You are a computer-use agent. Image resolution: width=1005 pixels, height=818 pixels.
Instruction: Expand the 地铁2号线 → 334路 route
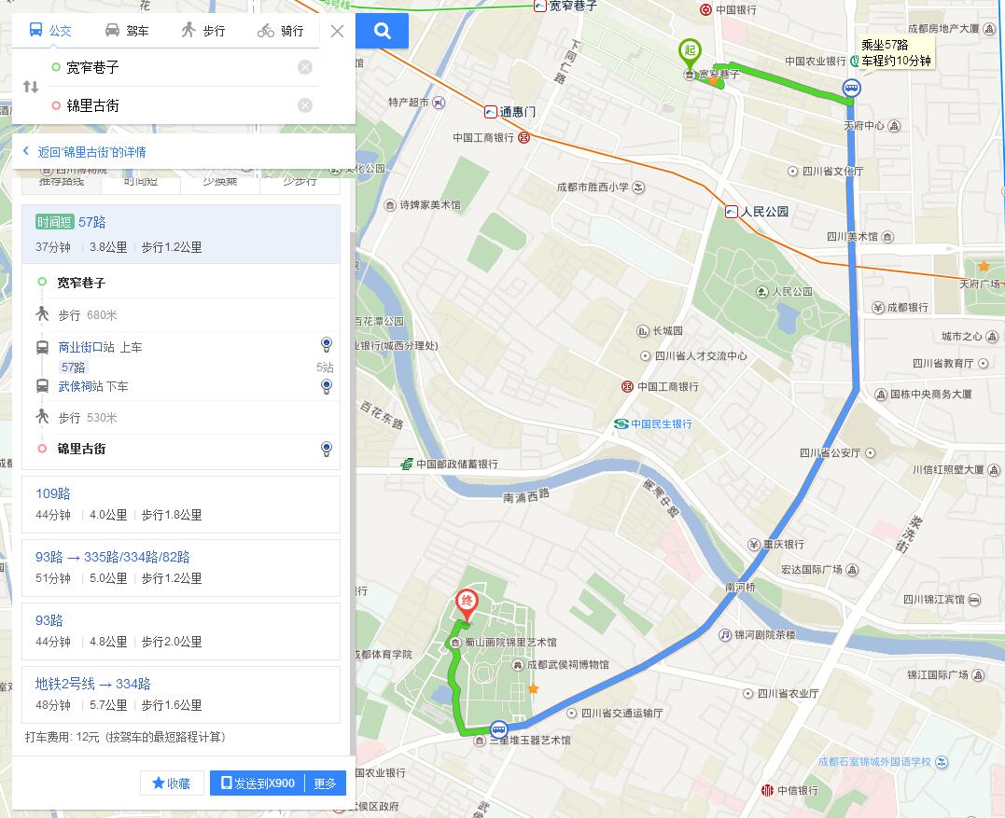pos(181,694)
